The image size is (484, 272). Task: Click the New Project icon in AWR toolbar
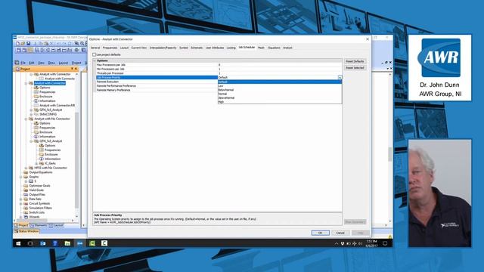[x=18, y=44]
